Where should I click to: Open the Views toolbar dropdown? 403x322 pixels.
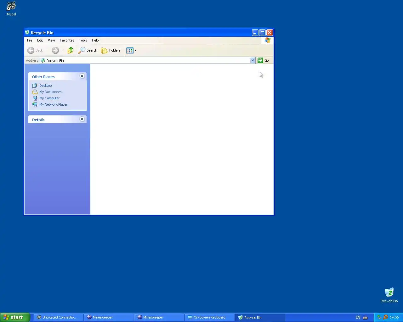click(x=131, y=50)
